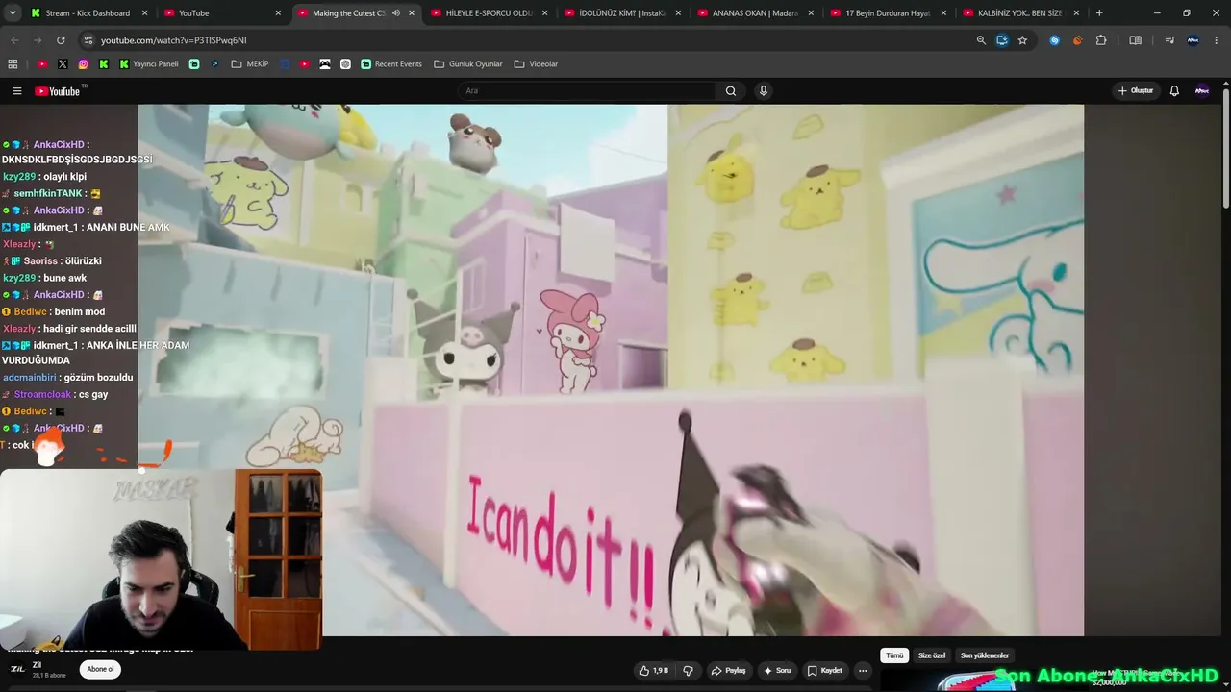
Task: Select the Tümü filter chip
Action: click(x=894, y=655)
